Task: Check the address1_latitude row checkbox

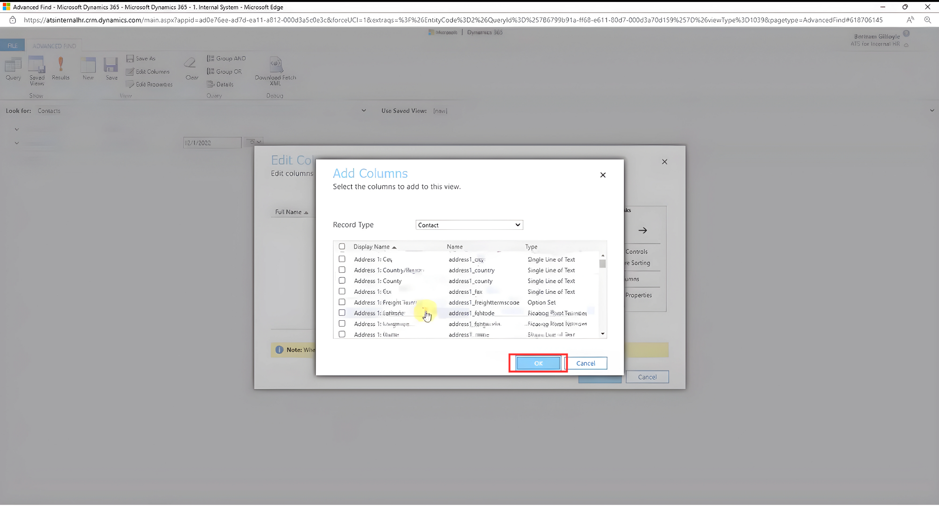Action: click(342, 313)
